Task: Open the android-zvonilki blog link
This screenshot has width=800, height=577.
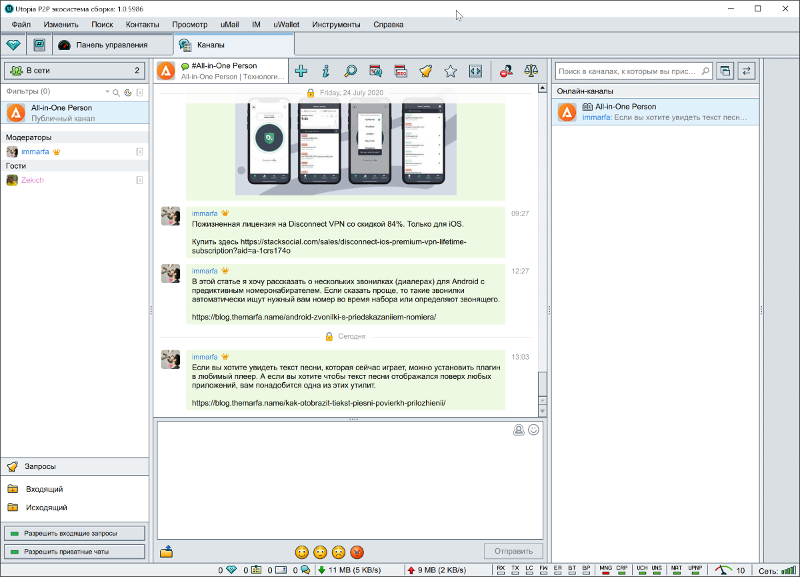Action: [x=314, y=317]
